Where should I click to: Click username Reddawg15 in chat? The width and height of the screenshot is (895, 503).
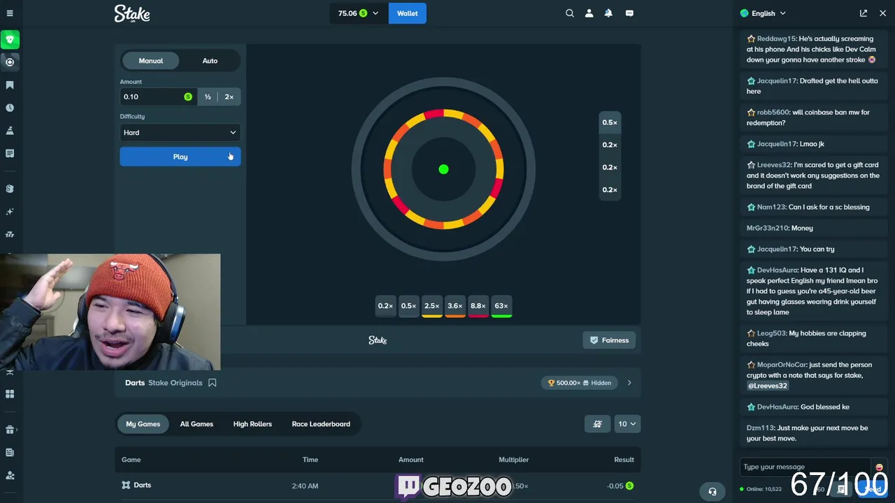point(776,39)
